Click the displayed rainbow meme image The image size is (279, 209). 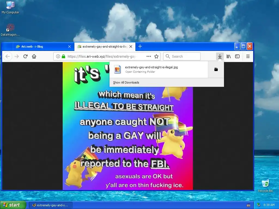pos(128,126)
